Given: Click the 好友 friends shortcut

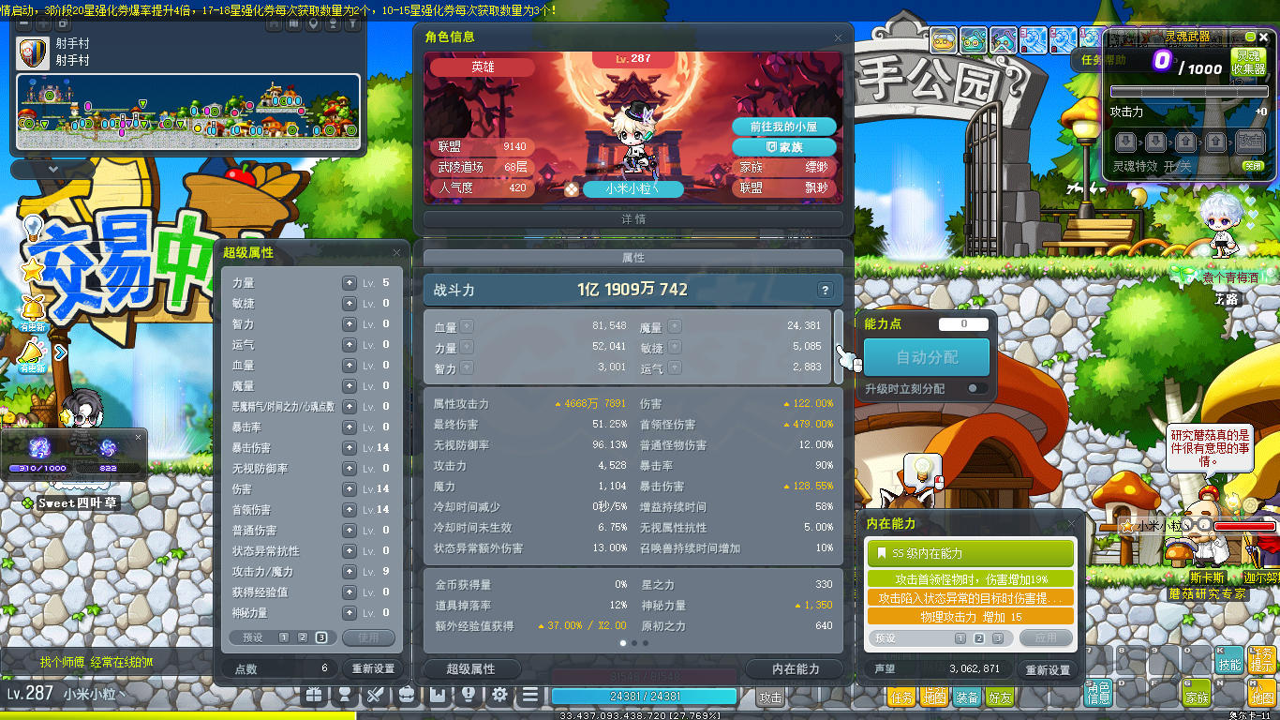Looking at the screenshot, I should coord(999,697).
